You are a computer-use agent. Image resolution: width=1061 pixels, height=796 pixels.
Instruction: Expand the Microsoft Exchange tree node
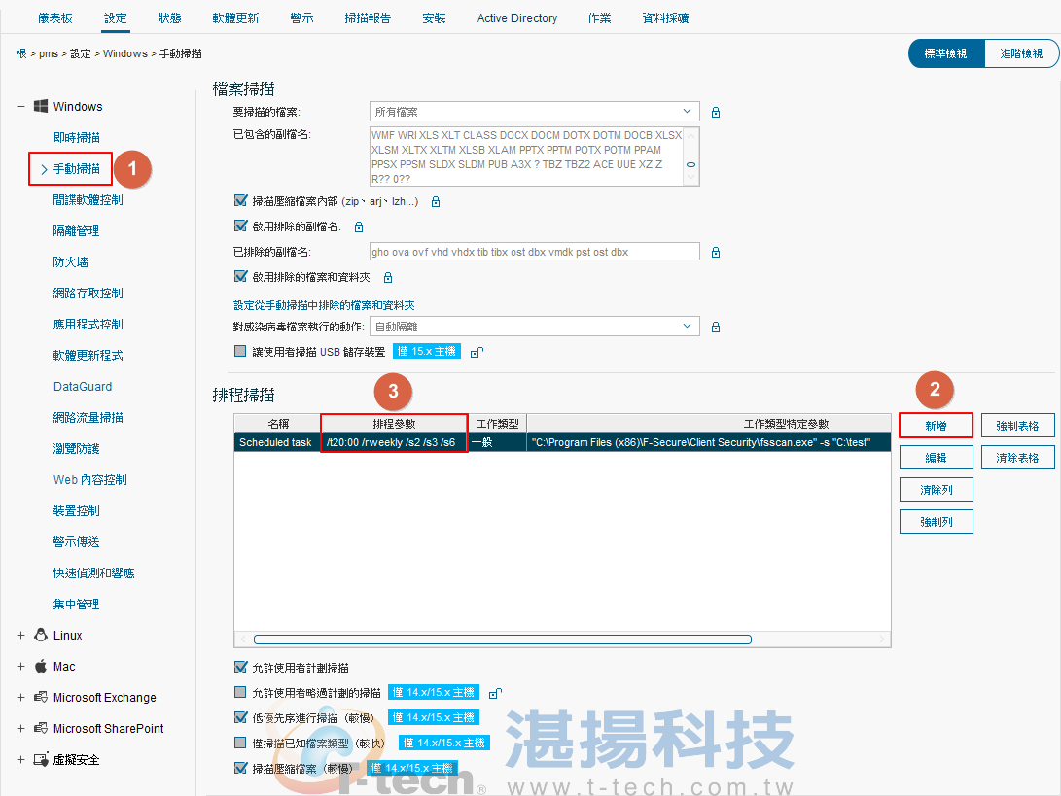pos(21,698)
